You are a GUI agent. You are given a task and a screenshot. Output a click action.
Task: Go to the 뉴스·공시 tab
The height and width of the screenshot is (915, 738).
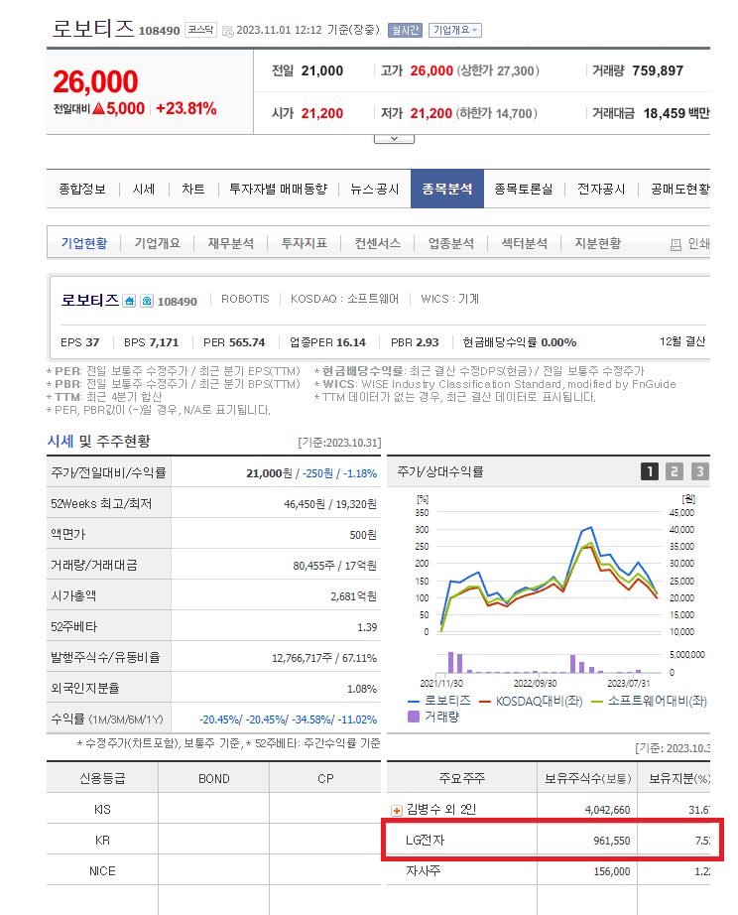[x=374, y=189]
